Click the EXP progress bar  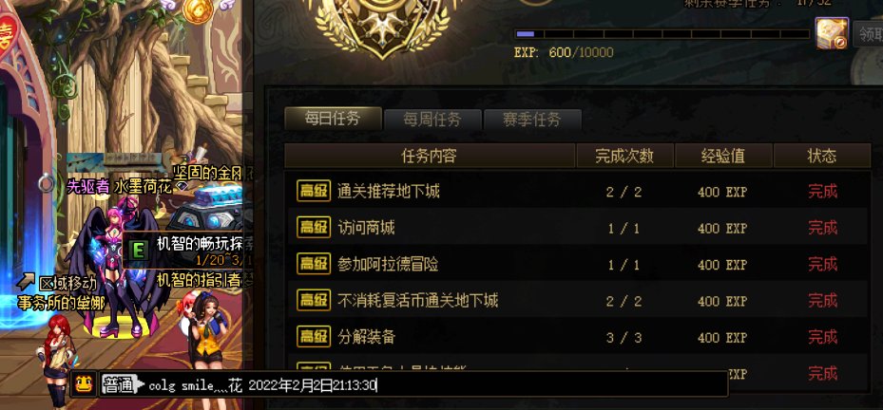662,34
